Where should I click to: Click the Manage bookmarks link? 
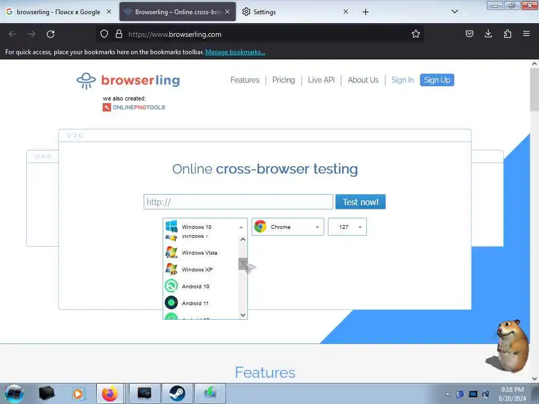(x=235, y=52)
